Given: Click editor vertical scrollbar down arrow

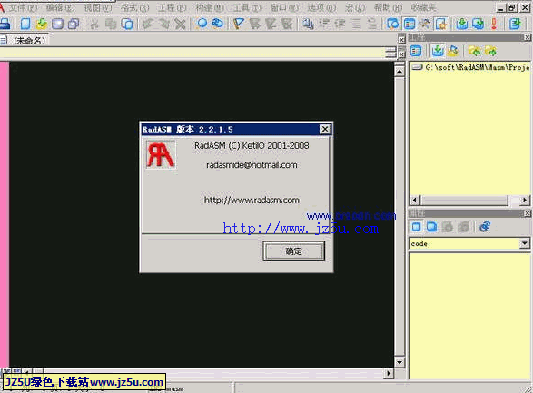Looking at the screenshot, I should tap(400, 362).
